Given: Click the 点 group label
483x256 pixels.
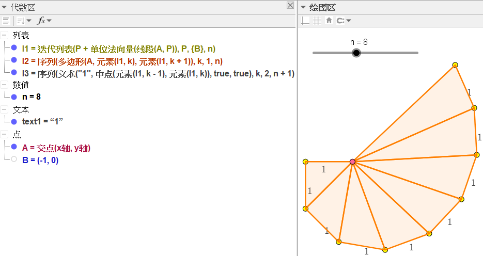Looking at the screenshot, I should [x=17, y=134].
